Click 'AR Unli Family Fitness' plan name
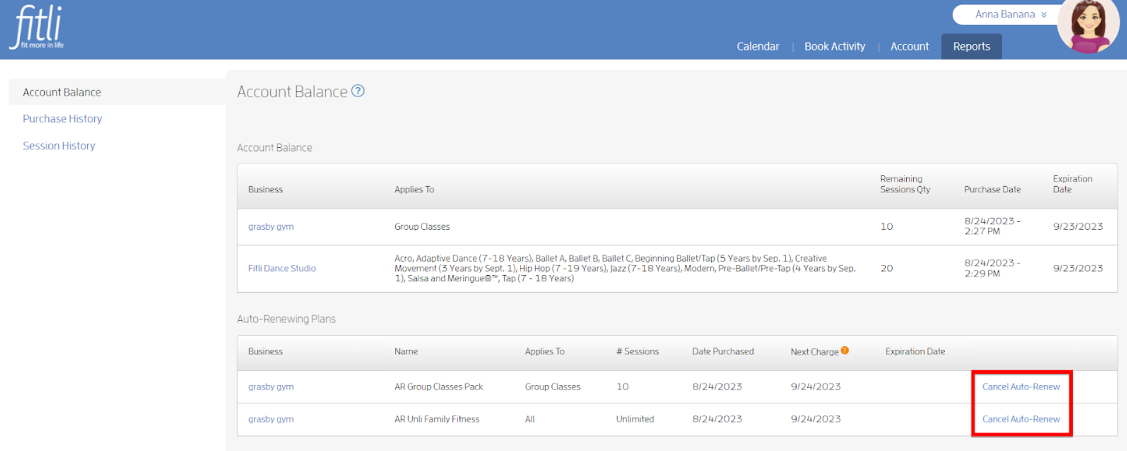This screenshot has height=451, width=1127. coord(437,419)
